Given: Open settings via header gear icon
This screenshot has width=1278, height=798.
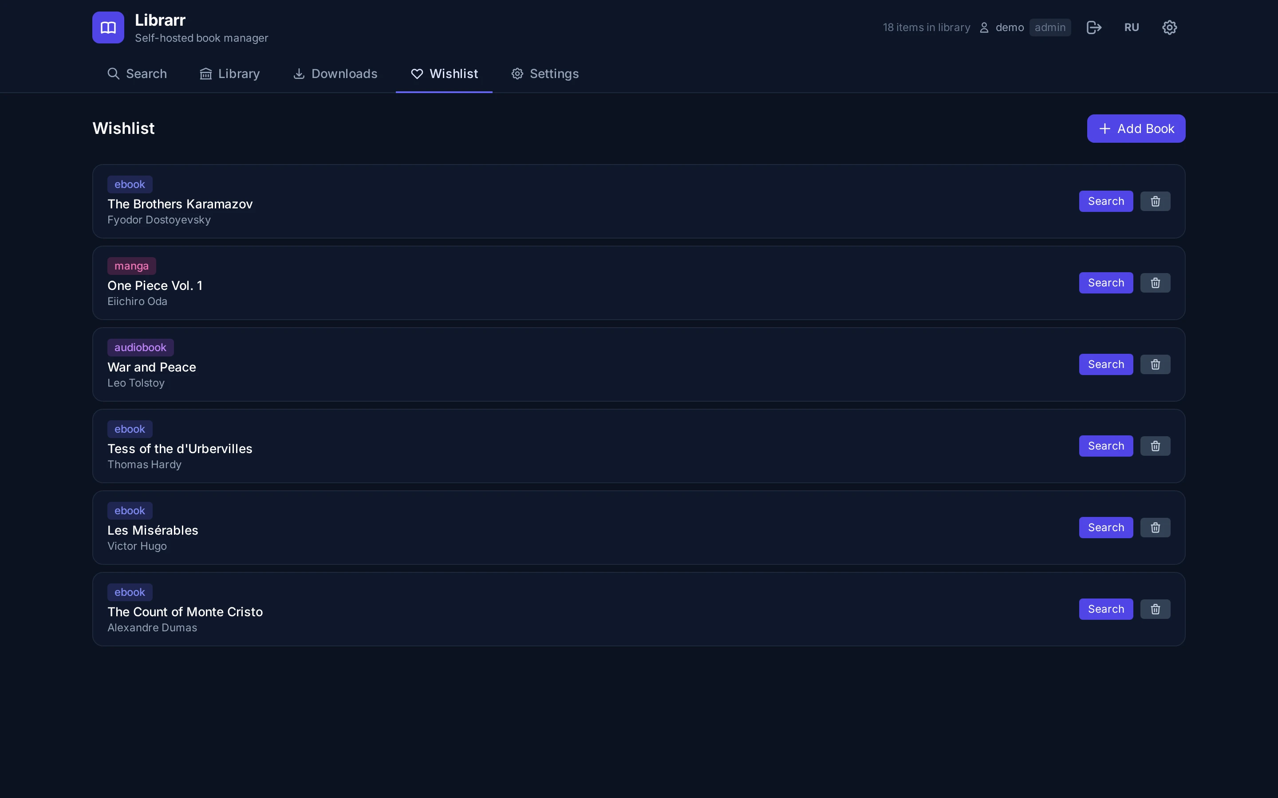Looking at the screenshot, I should click(1169, 27).
